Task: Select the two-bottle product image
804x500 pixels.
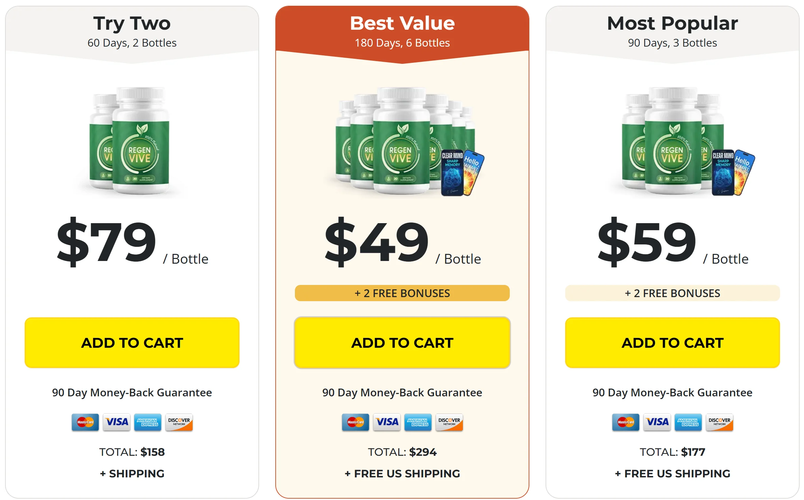Action: pos(129,141)
